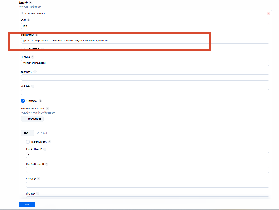Click the 工作目录 field with /home/jenkins/agent
The height and width of the screenshot is (210, 279).
pos(145,63)
